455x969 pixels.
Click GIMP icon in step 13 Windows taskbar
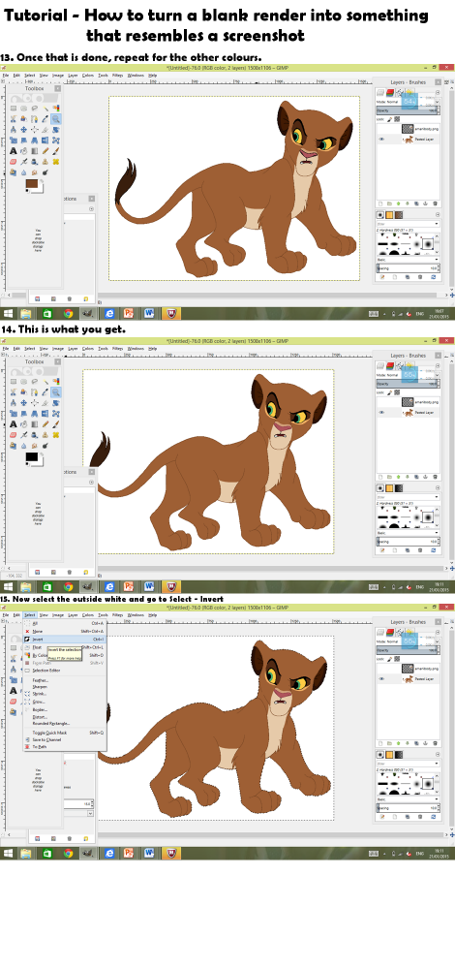coord(87,313)
